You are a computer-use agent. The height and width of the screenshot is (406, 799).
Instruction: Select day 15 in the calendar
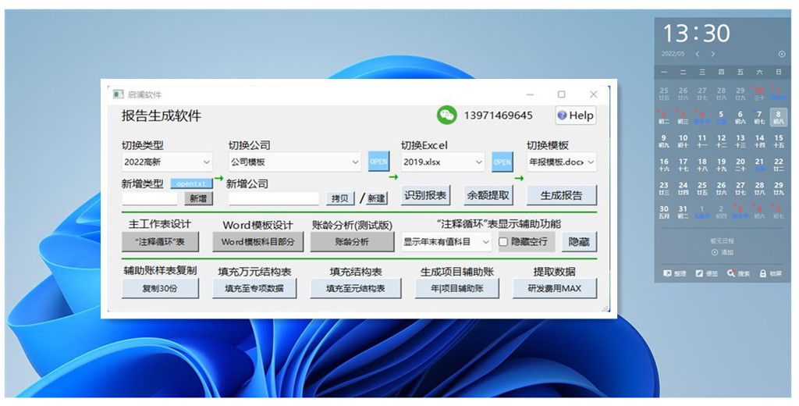point(778,141)
